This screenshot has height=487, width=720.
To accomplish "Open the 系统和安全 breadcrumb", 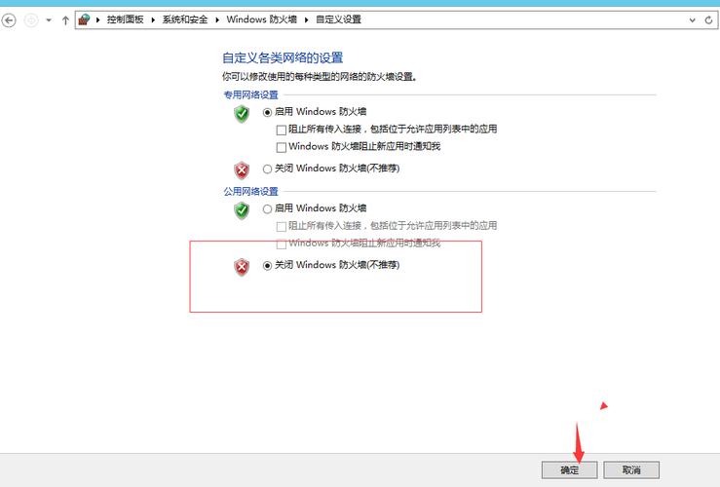I will click(184, 19).
